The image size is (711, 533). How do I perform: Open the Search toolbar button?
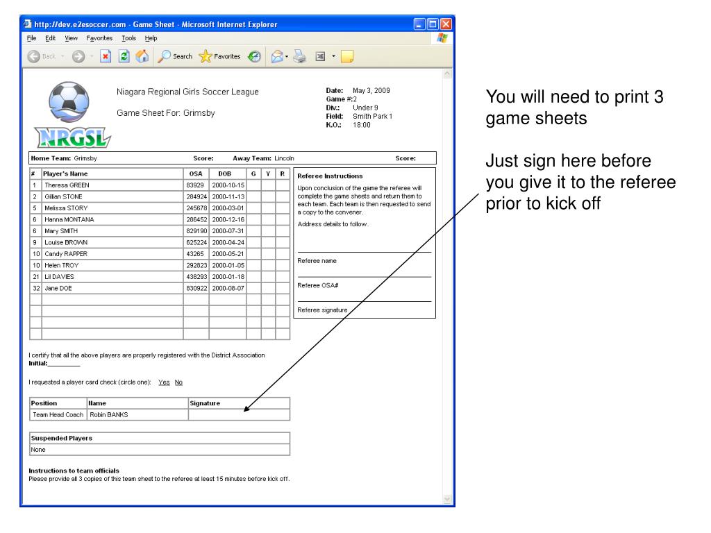[x=176, y=56]
